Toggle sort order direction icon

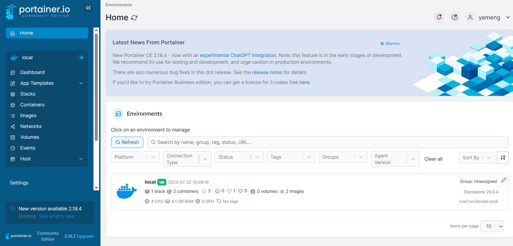pos(503,158)
